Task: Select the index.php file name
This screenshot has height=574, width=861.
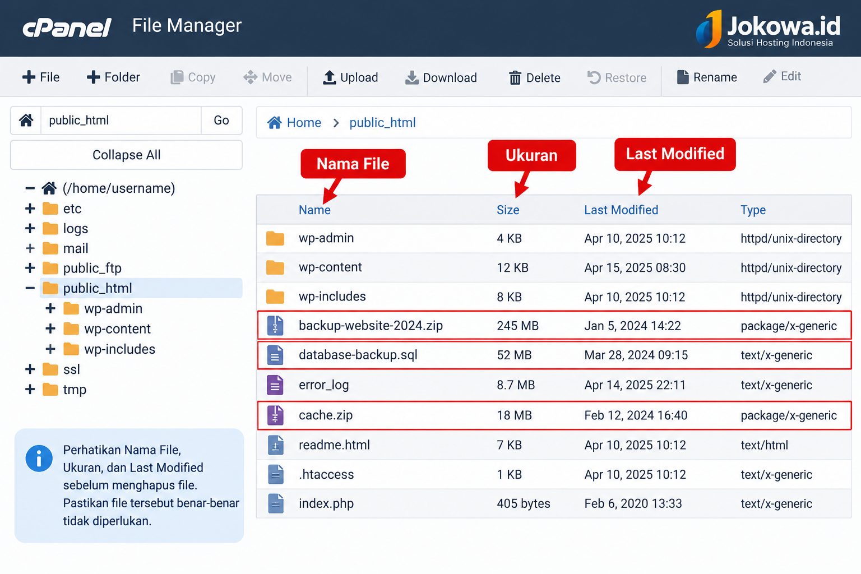Action: (326, 503)
